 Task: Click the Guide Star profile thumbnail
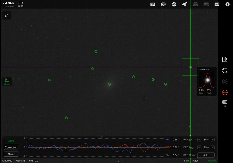206,80
